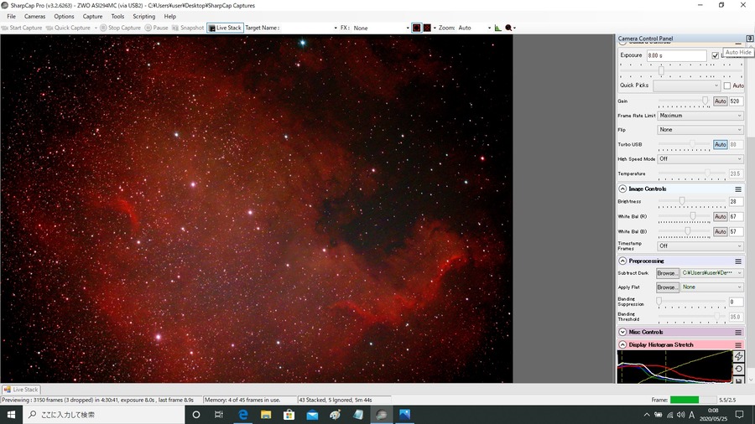Click the Brightness slider handle

pos(682,201)
